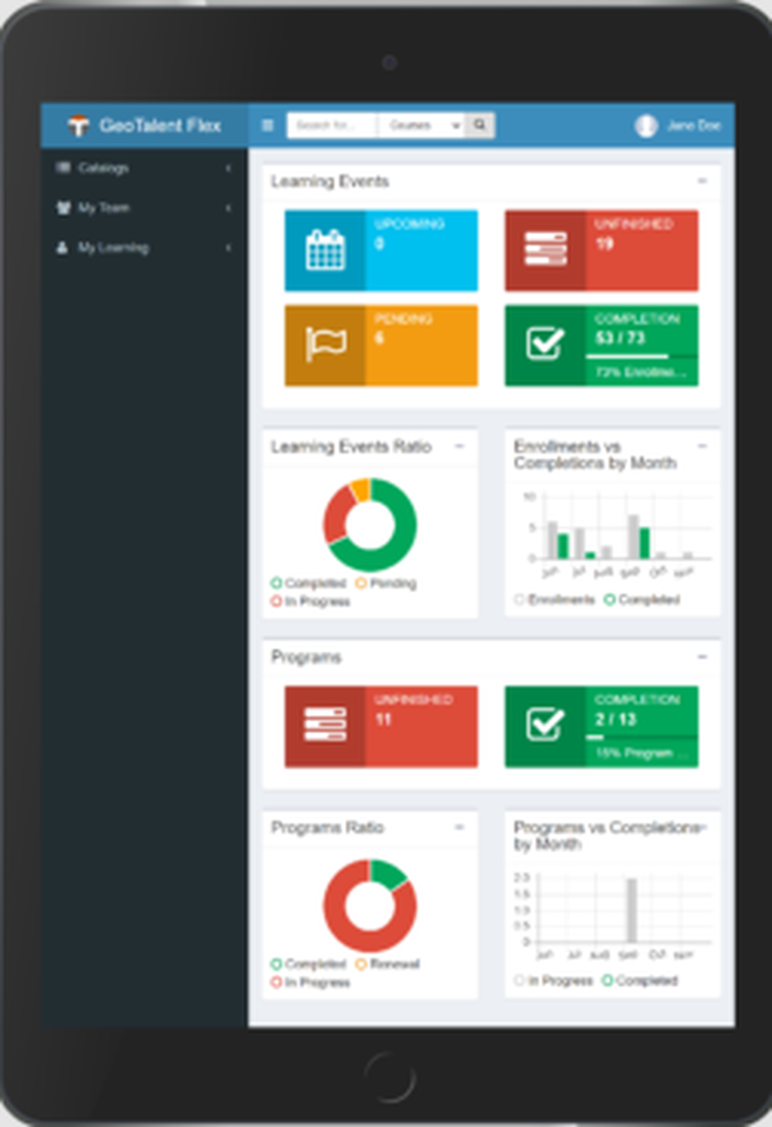This screenshot has width=772, height=1127.
Task: Toggle the Renewal legend in Programs Ratio
Action: tap(390, 963)
